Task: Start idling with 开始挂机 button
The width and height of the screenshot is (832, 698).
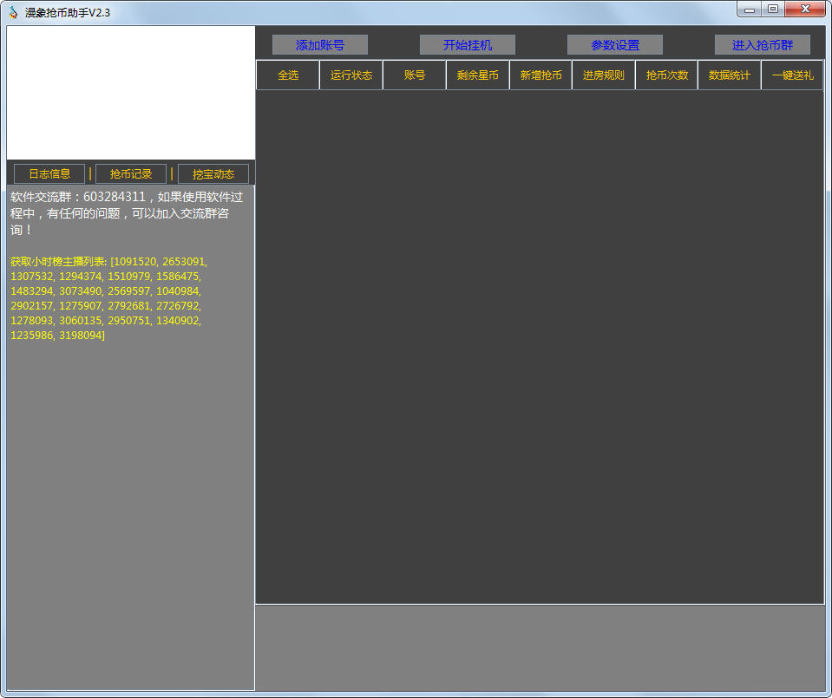Action: pyautogui.click(x=467, y=45)
